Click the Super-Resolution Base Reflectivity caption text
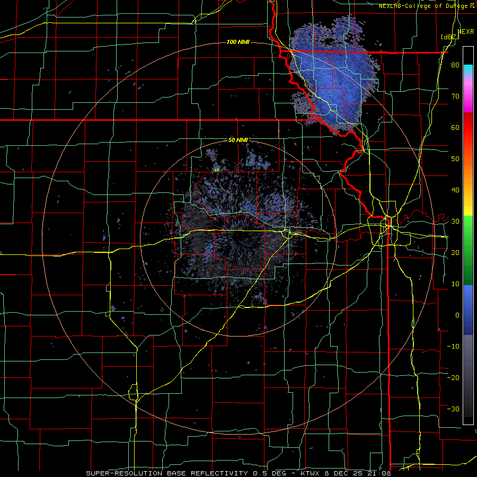Viewport: 477px width, 477px height. (238, 473)
